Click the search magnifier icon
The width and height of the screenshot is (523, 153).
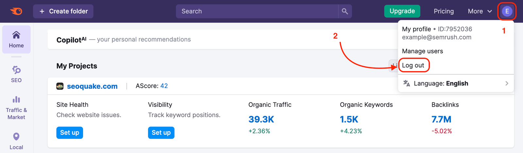click(x=345, y=11)
